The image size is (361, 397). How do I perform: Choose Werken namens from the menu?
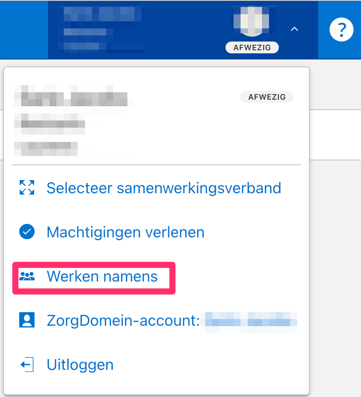coord(102,276)
